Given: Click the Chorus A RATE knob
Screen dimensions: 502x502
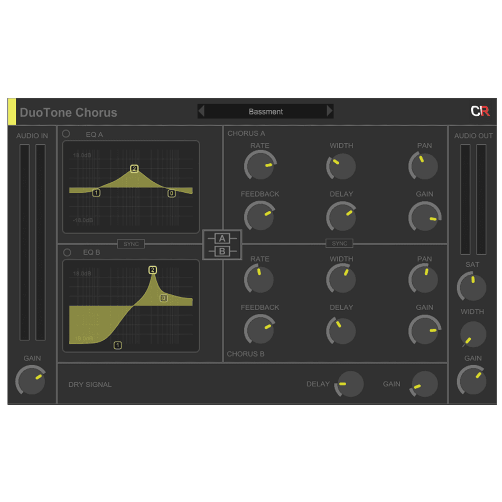Looking at the screenshot, I should tap(259, 166).
